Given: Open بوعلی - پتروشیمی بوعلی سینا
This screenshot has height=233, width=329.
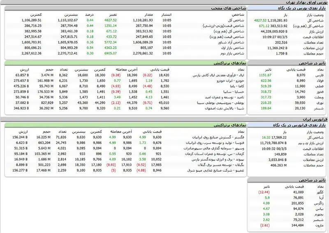Looking at the screenshot, I should [x=220, y=103].
